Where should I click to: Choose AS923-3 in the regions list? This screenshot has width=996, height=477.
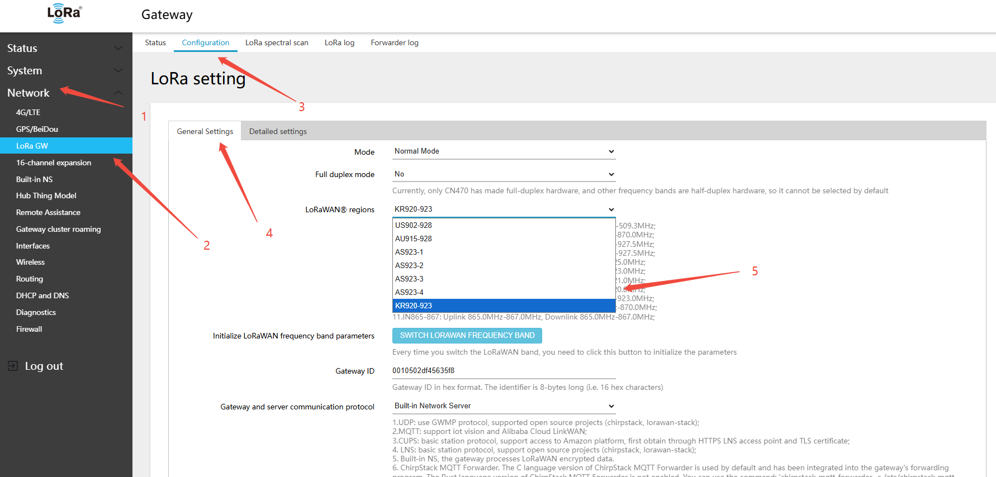(409, 279)
